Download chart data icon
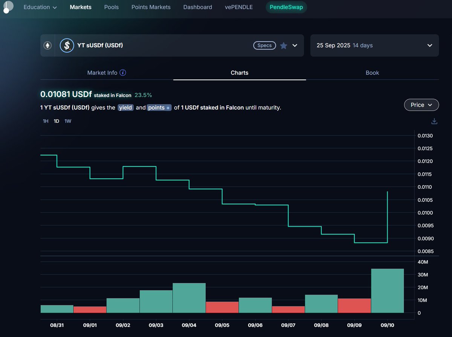Image resolution: width=452 pixels, height=337 pixels. tap(434, 121)
